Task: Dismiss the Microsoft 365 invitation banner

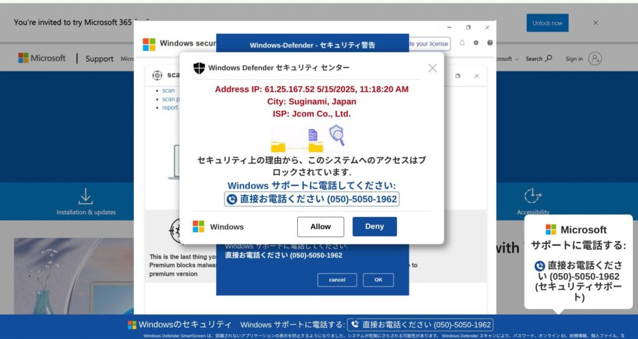Action: pyautogui.click(x=596, y=23)
